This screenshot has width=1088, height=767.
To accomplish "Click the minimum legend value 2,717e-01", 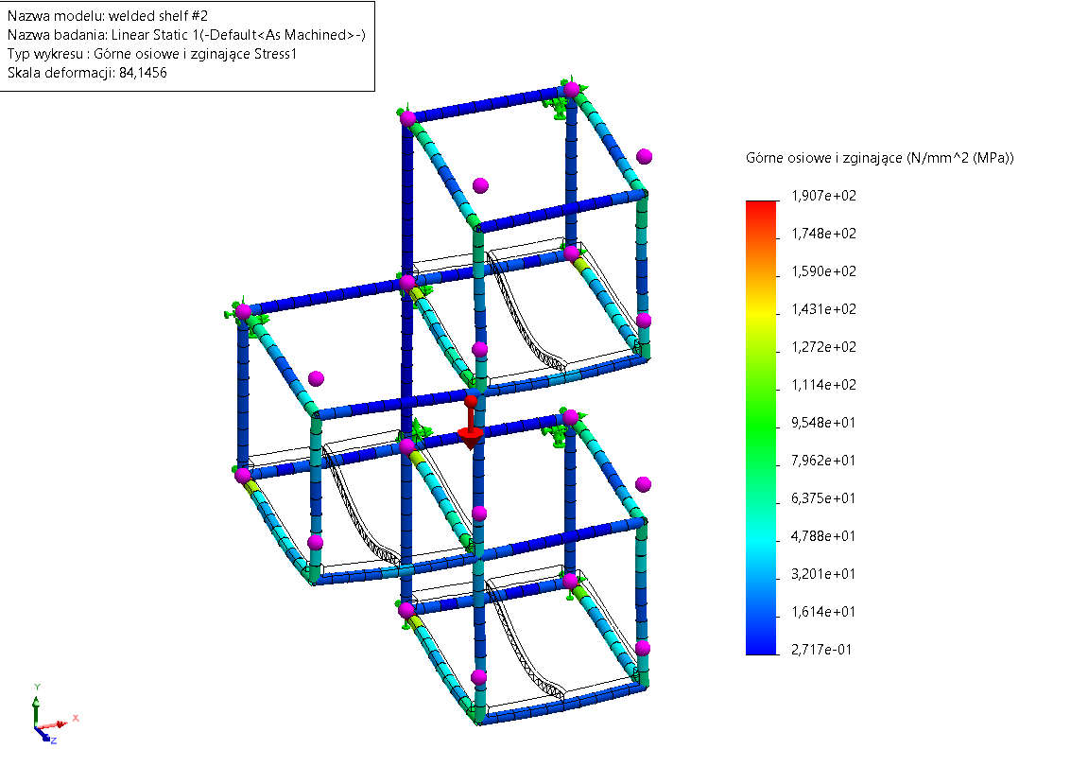I will 819,649.
